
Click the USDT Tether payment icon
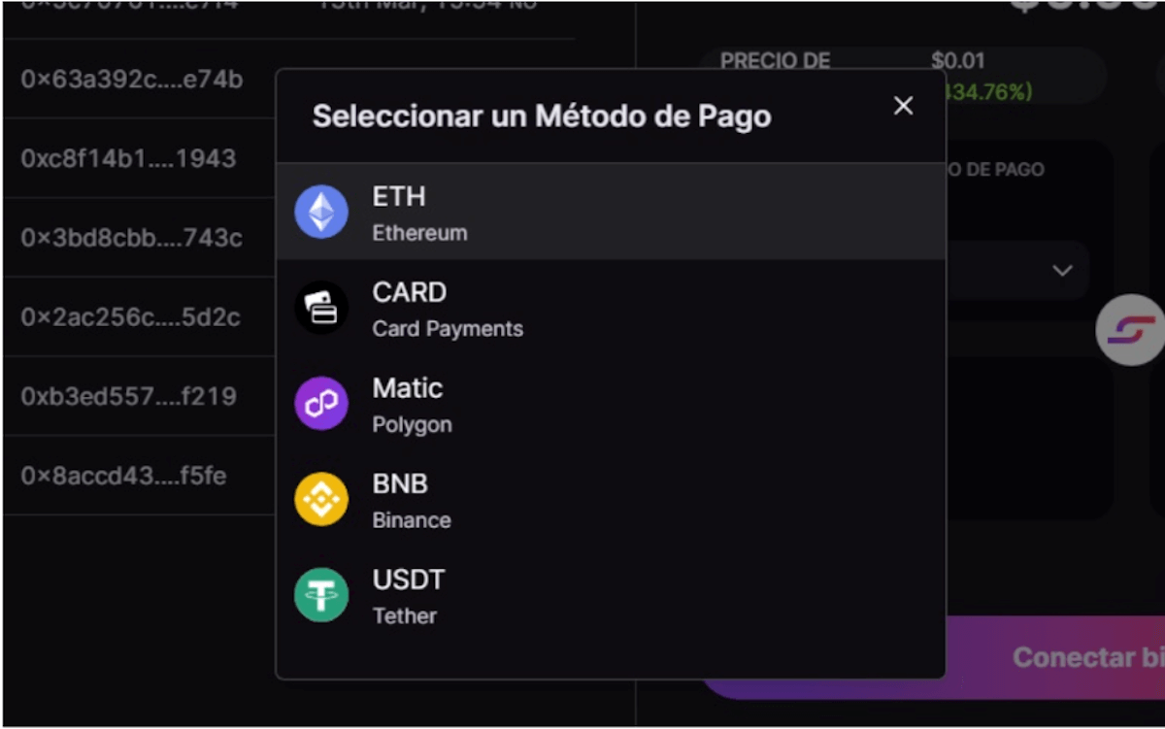pyautogui.click(x=320, y=594)
